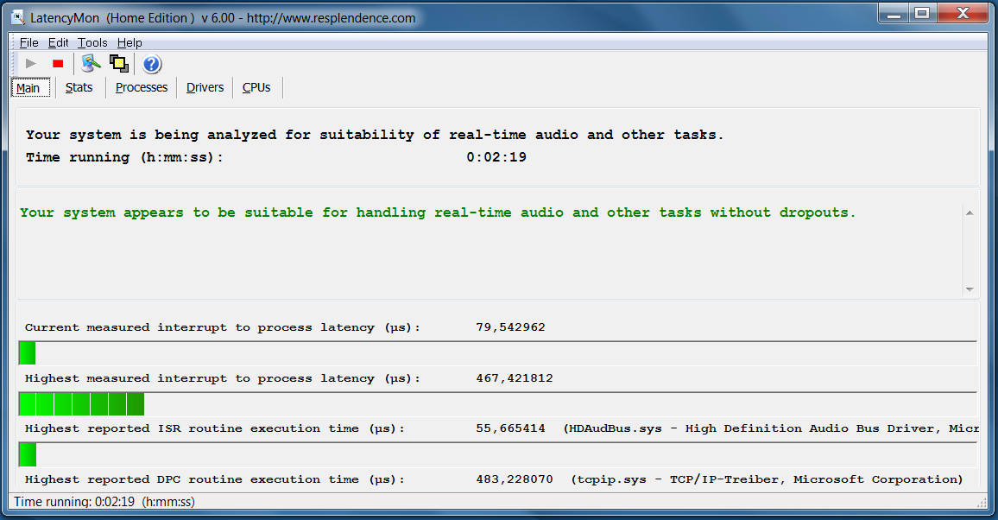
Task: Switch to the Processes tab
Action: click(x=142, y=87)
